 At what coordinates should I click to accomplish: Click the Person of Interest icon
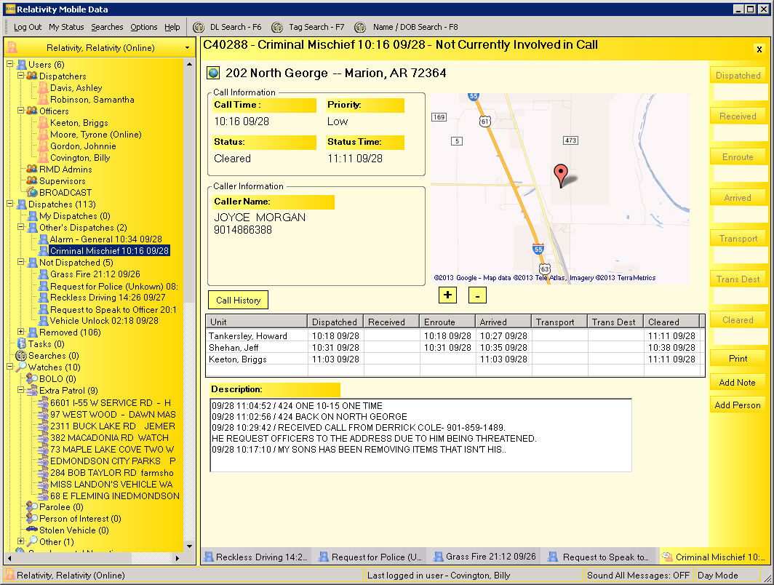(x=32, y=518)
